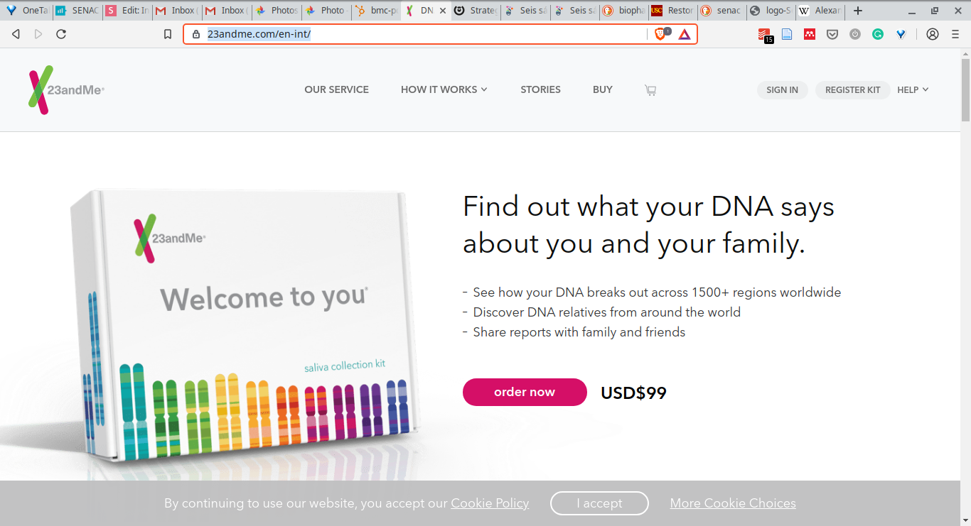Switch to the first 'Seis sá' tab
Image resolution: width=971 pixels, height=526 pixels.
coord(525,11)
